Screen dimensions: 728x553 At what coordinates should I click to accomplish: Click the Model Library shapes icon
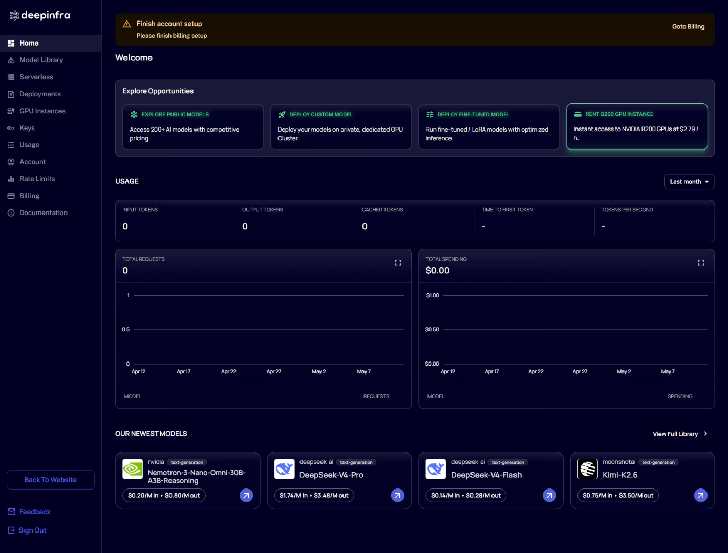11,60
